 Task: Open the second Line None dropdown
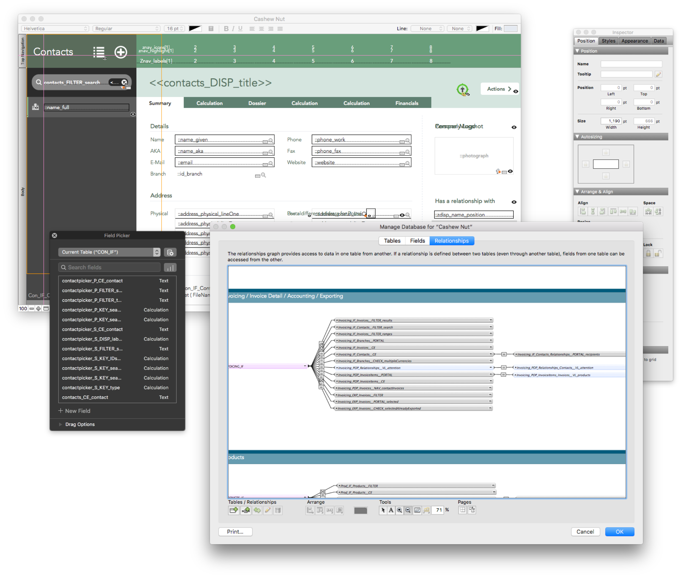pyautogui.click(x=460, y=28)
